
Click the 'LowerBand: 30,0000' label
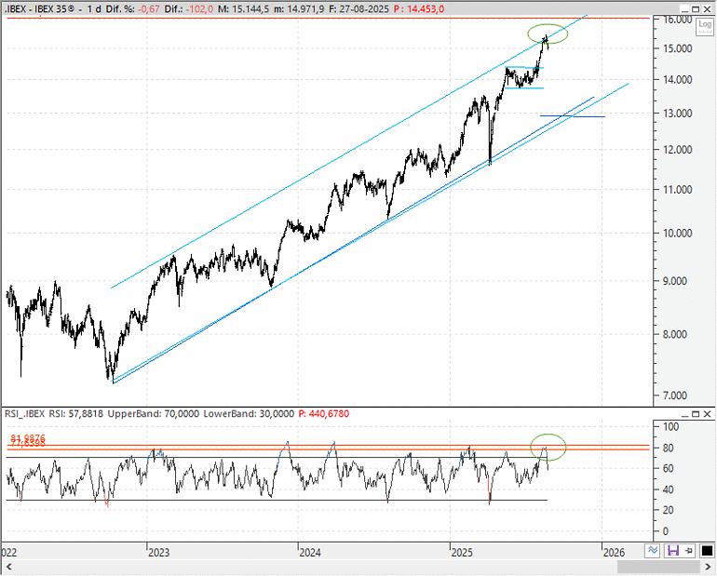[249, 414]
